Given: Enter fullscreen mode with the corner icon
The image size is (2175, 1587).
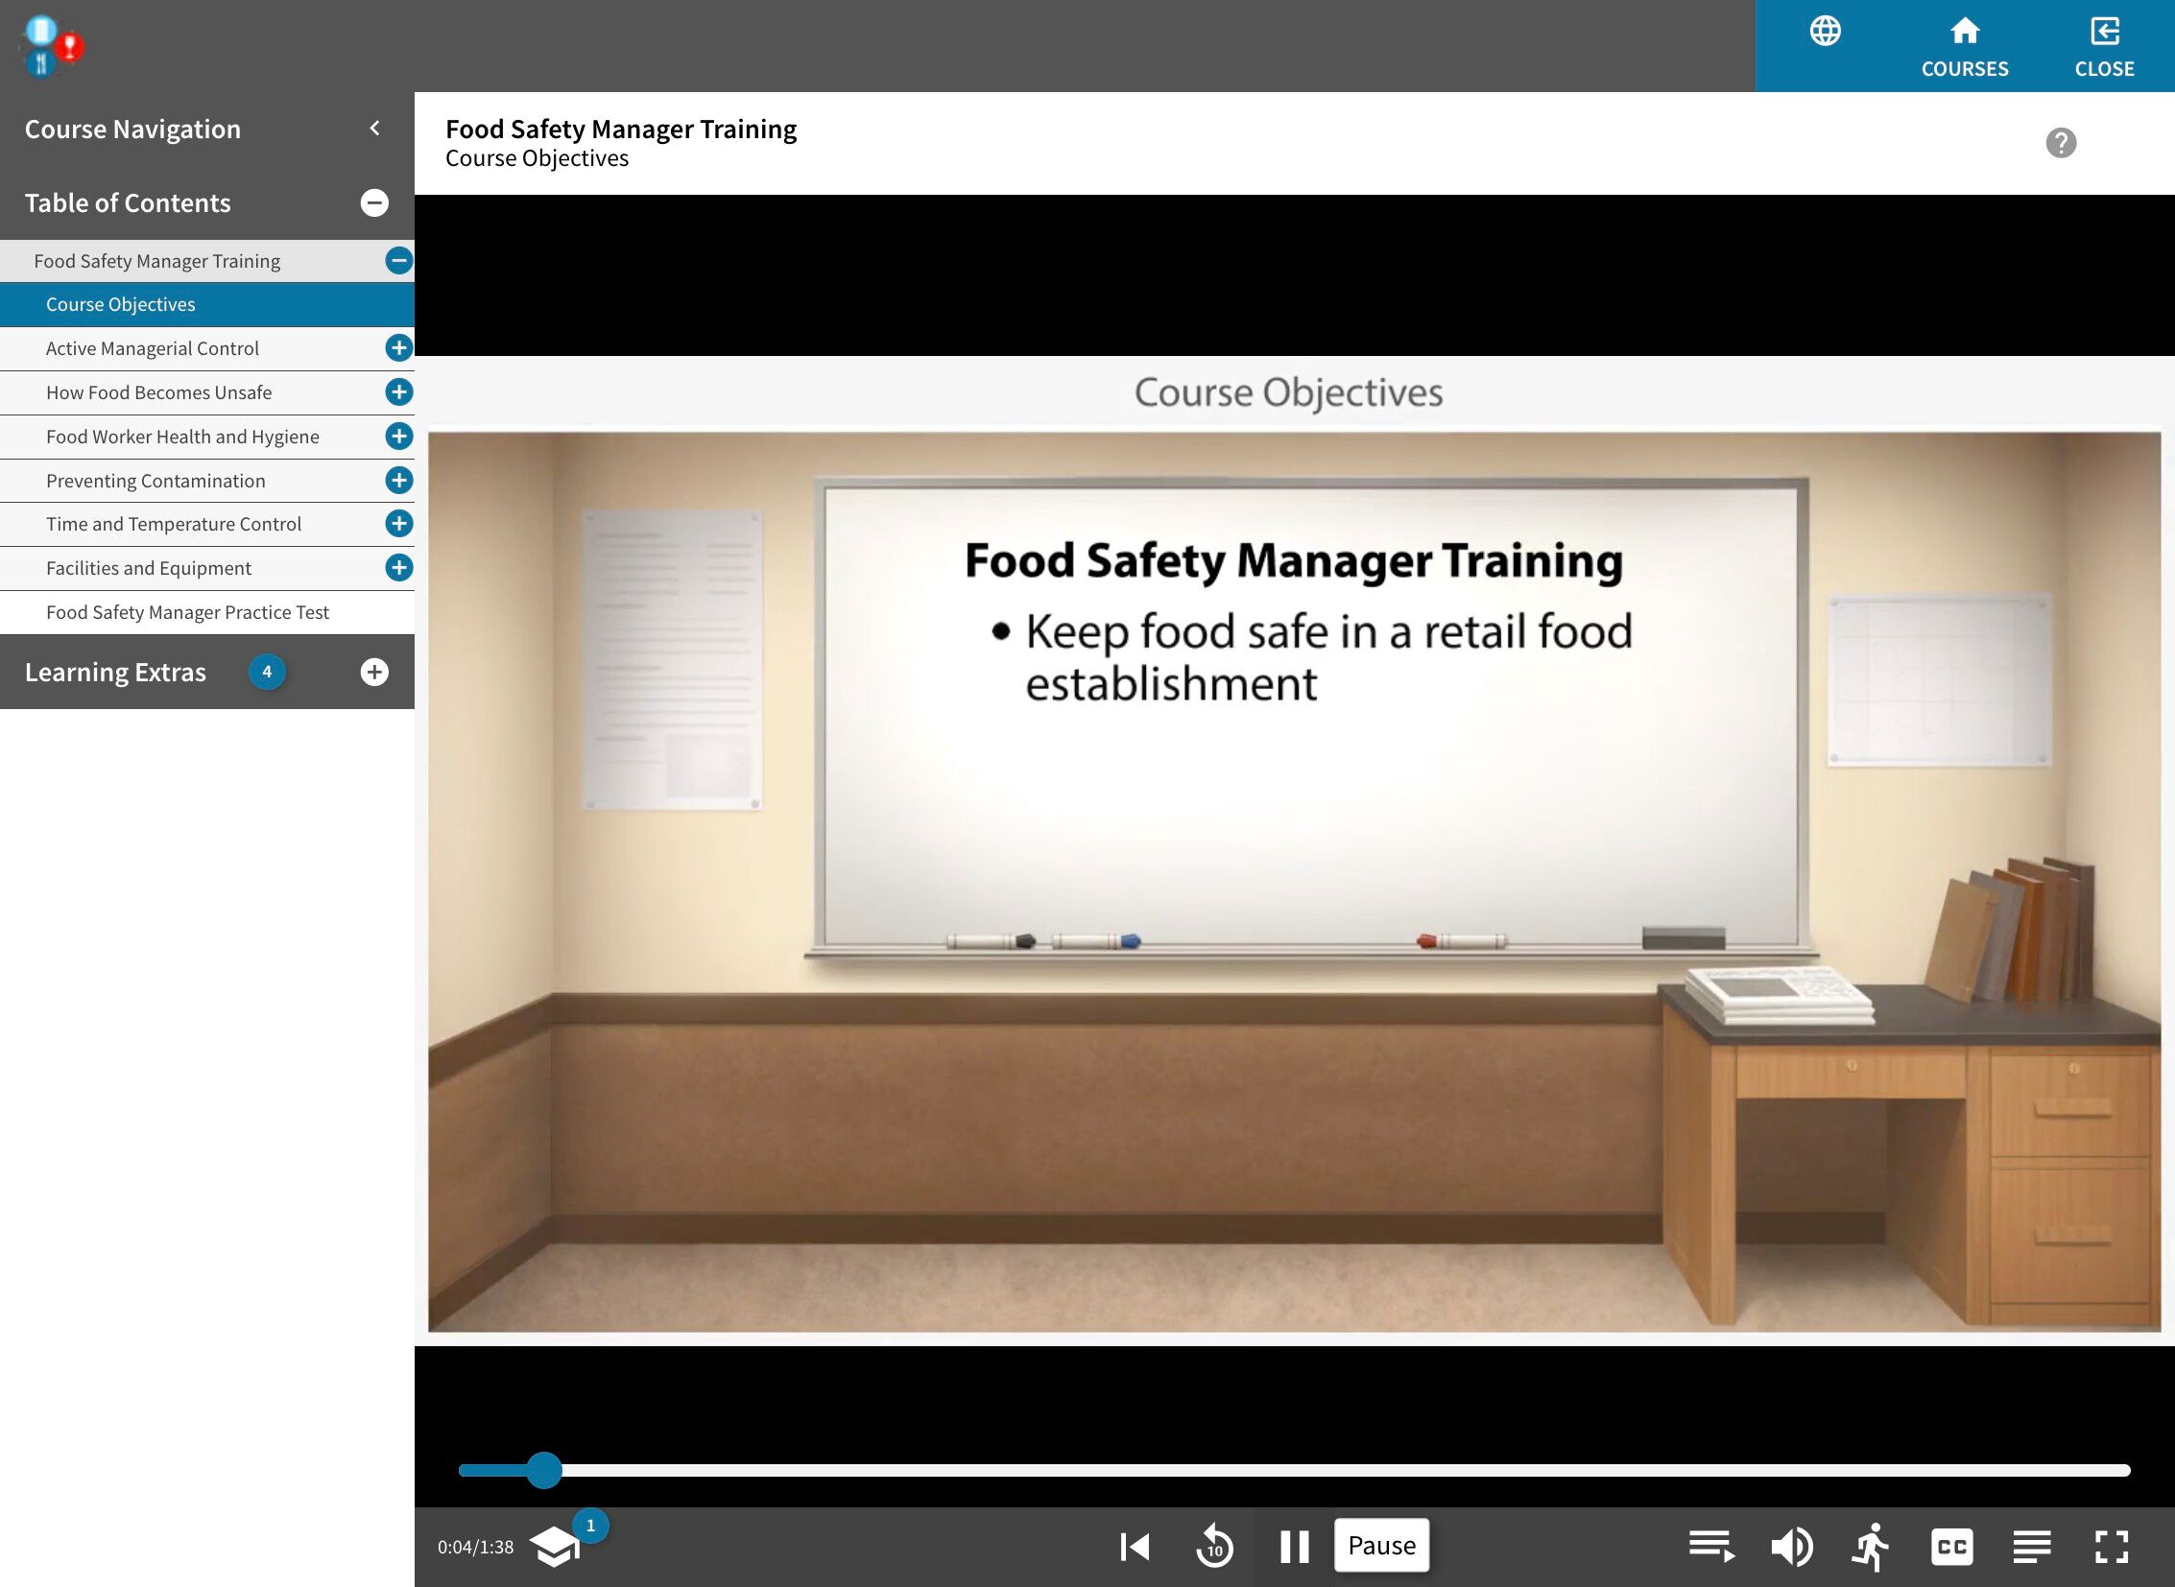Looking at the screenshot, I should (x=2111, y=1546).
